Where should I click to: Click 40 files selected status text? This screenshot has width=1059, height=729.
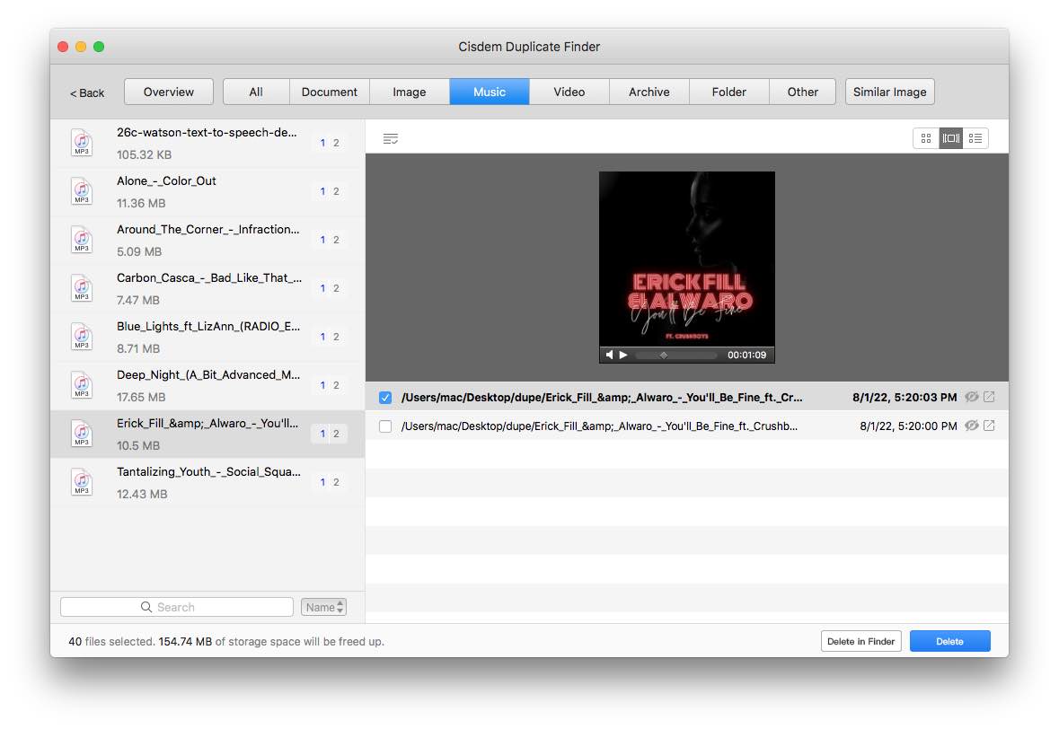(x=111, y=641)
